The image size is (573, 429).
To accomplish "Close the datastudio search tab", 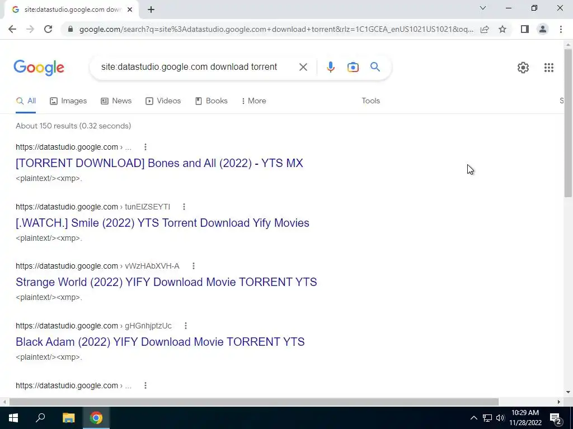I will pos(130,9).
